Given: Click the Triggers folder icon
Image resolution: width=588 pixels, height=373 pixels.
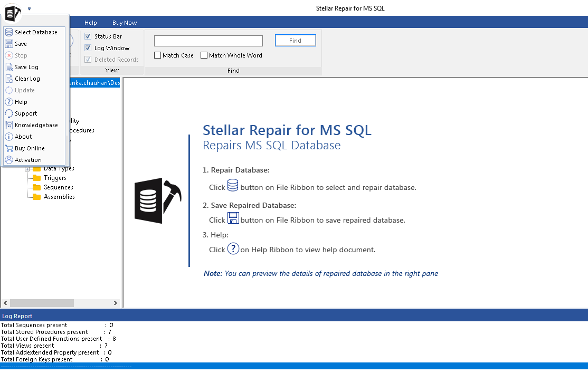Looking at the screenshot, I should (37, 178).
